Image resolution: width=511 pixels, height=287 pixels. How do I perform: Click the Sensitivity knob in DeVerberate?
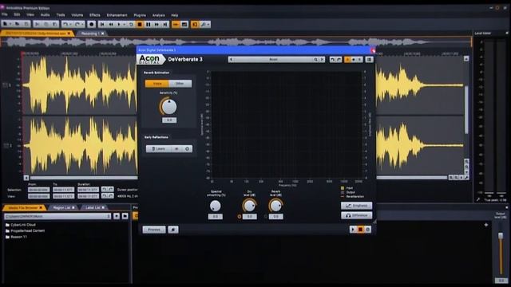(168, 107)
